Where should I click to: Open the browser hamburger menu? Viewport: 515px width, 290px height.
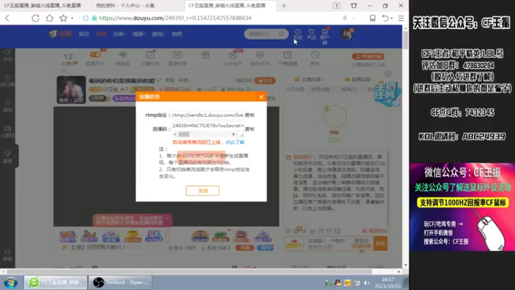[x=401, y=18]
